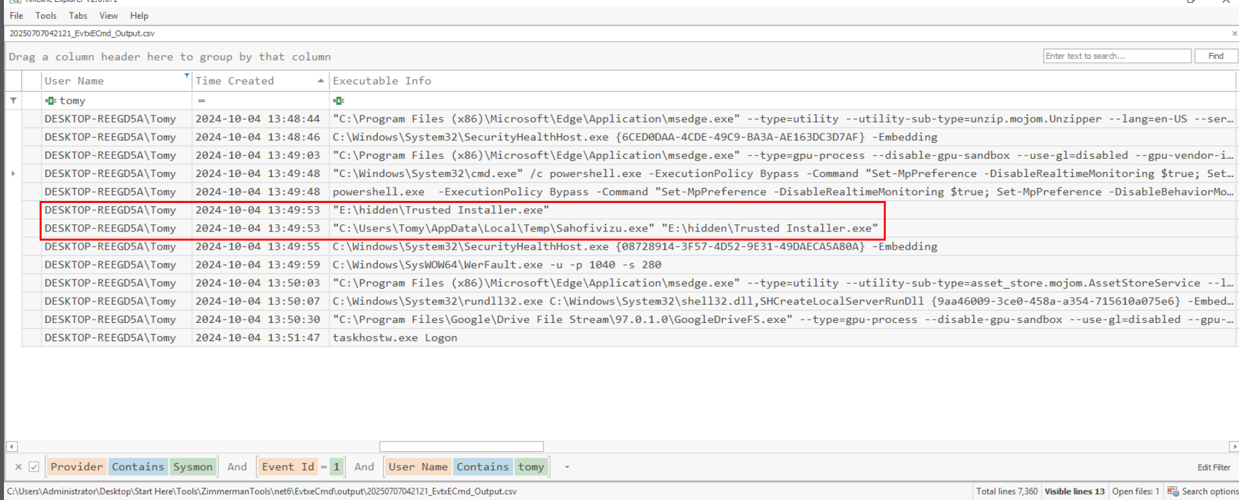1239x500 pixels.
Task: Click the sort arrow on Time Created header
Action: [321, 81]
